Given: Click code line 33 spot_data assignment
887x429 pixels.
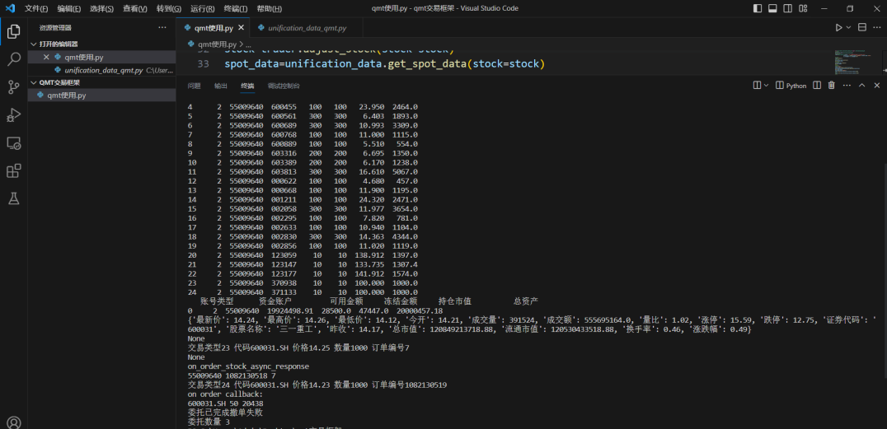Looking at the screenshot, I should point(384,64).
